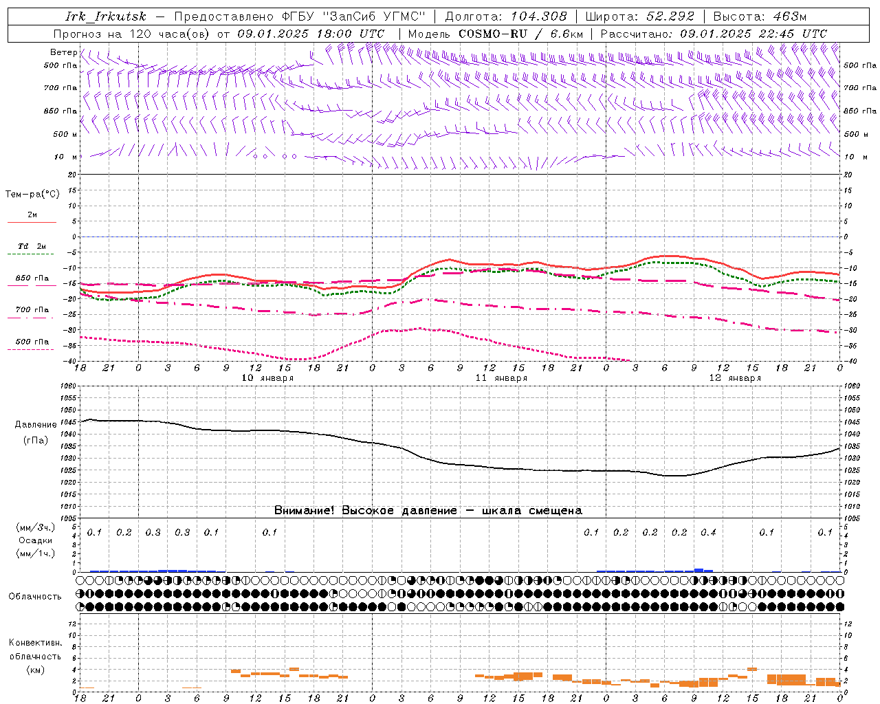Click the forecast start time 09.01.2025 18:00 UTC
Viewport: 880px width, 704px height.
pos(311,34)
